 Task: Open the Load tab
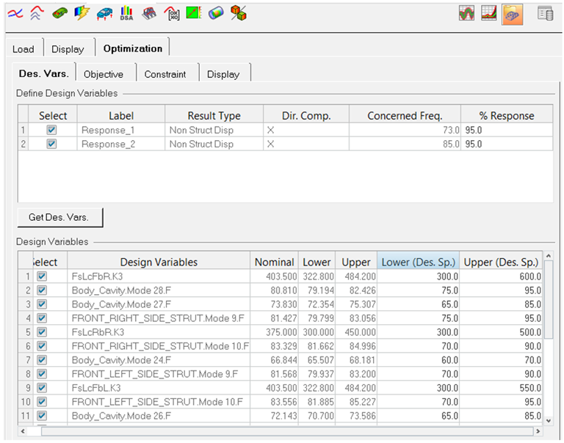23,49
